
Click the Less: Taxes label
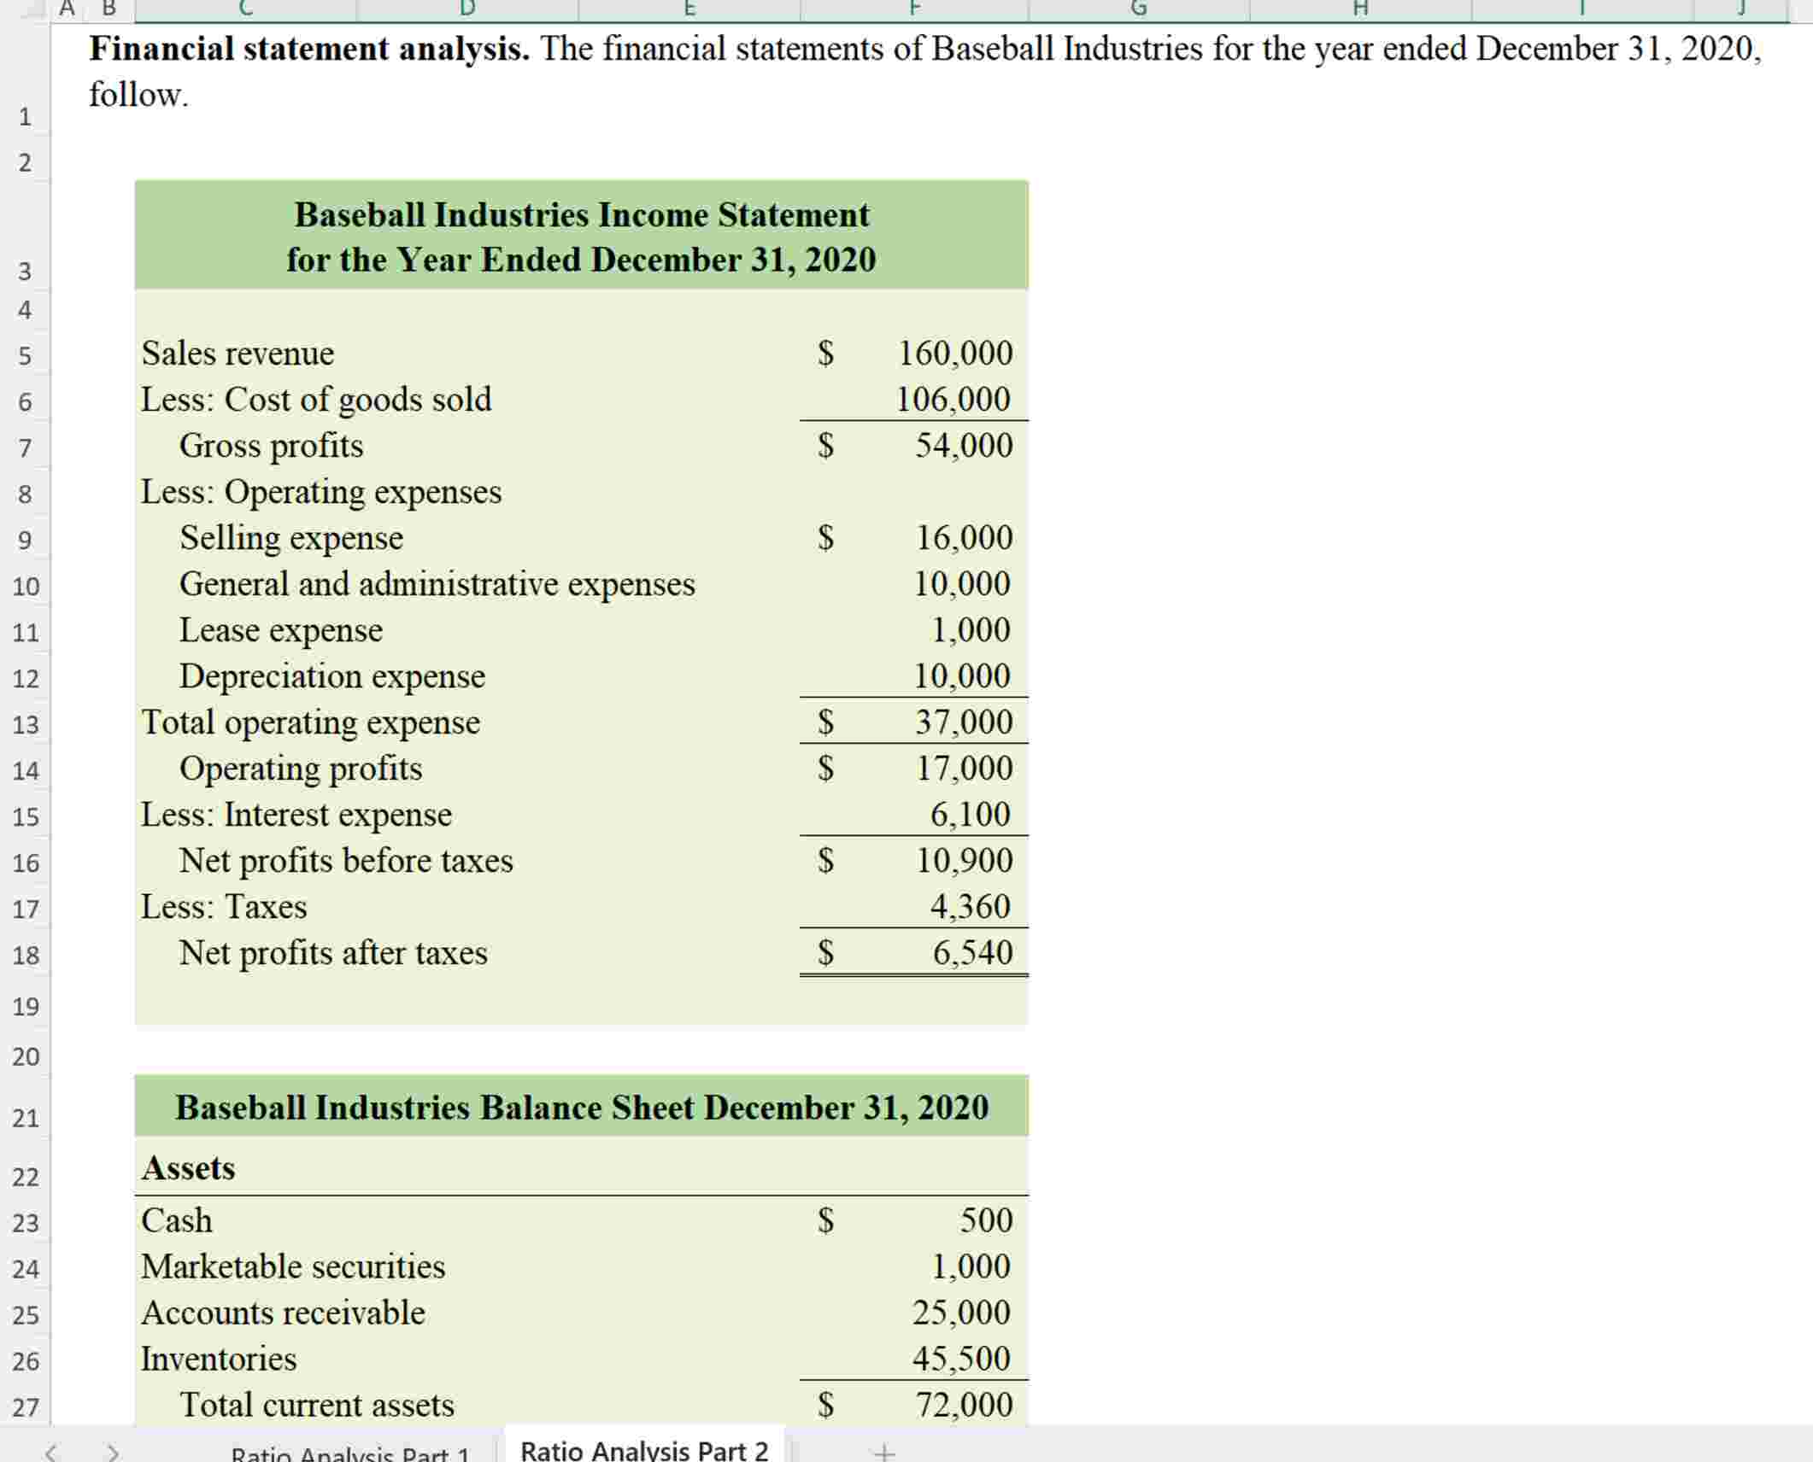224,907
